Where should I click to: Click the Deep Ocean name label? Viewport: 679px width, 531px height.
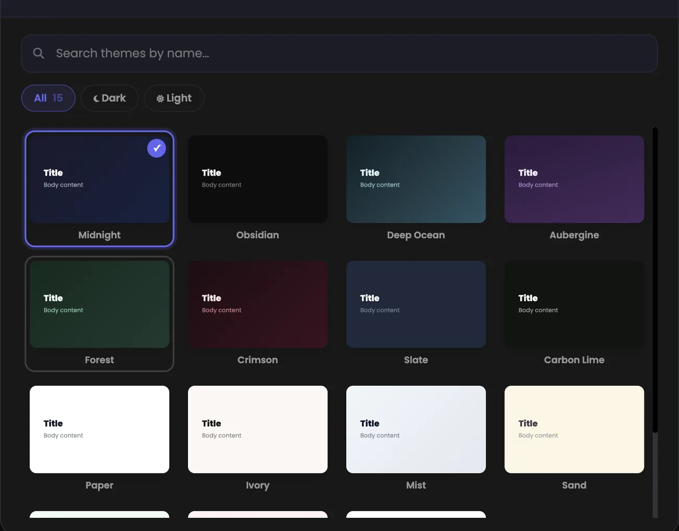pyautogui.click(x=416, y=235)
